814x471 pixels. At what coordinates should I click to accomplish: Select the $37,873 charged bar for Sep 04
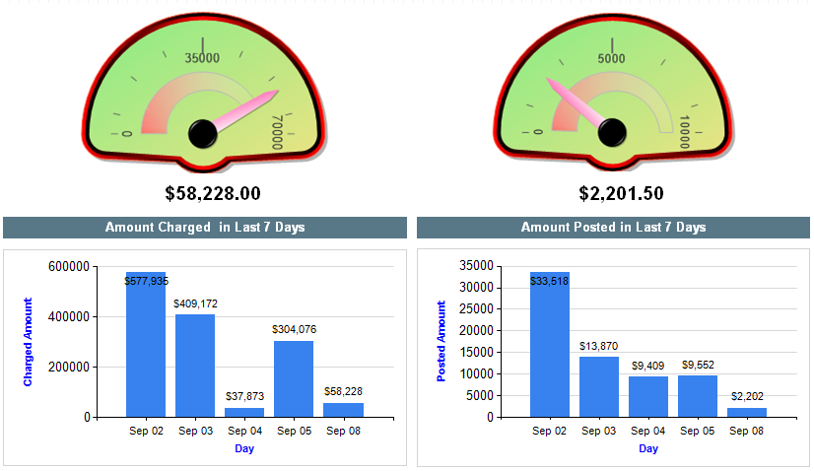(x=244, y=412)
